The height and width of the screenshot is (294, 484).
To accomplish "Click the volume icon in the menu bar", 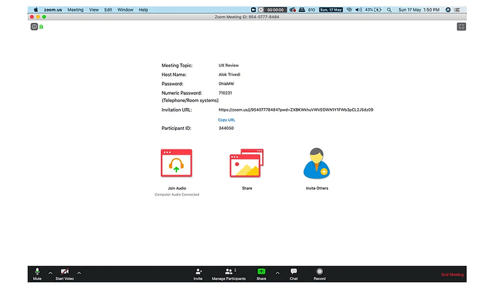I will [358, 10].
